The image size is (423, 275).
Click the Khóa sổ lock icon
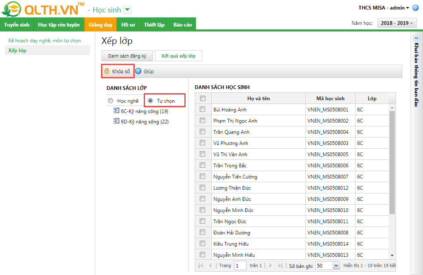(x=107, y=71)
